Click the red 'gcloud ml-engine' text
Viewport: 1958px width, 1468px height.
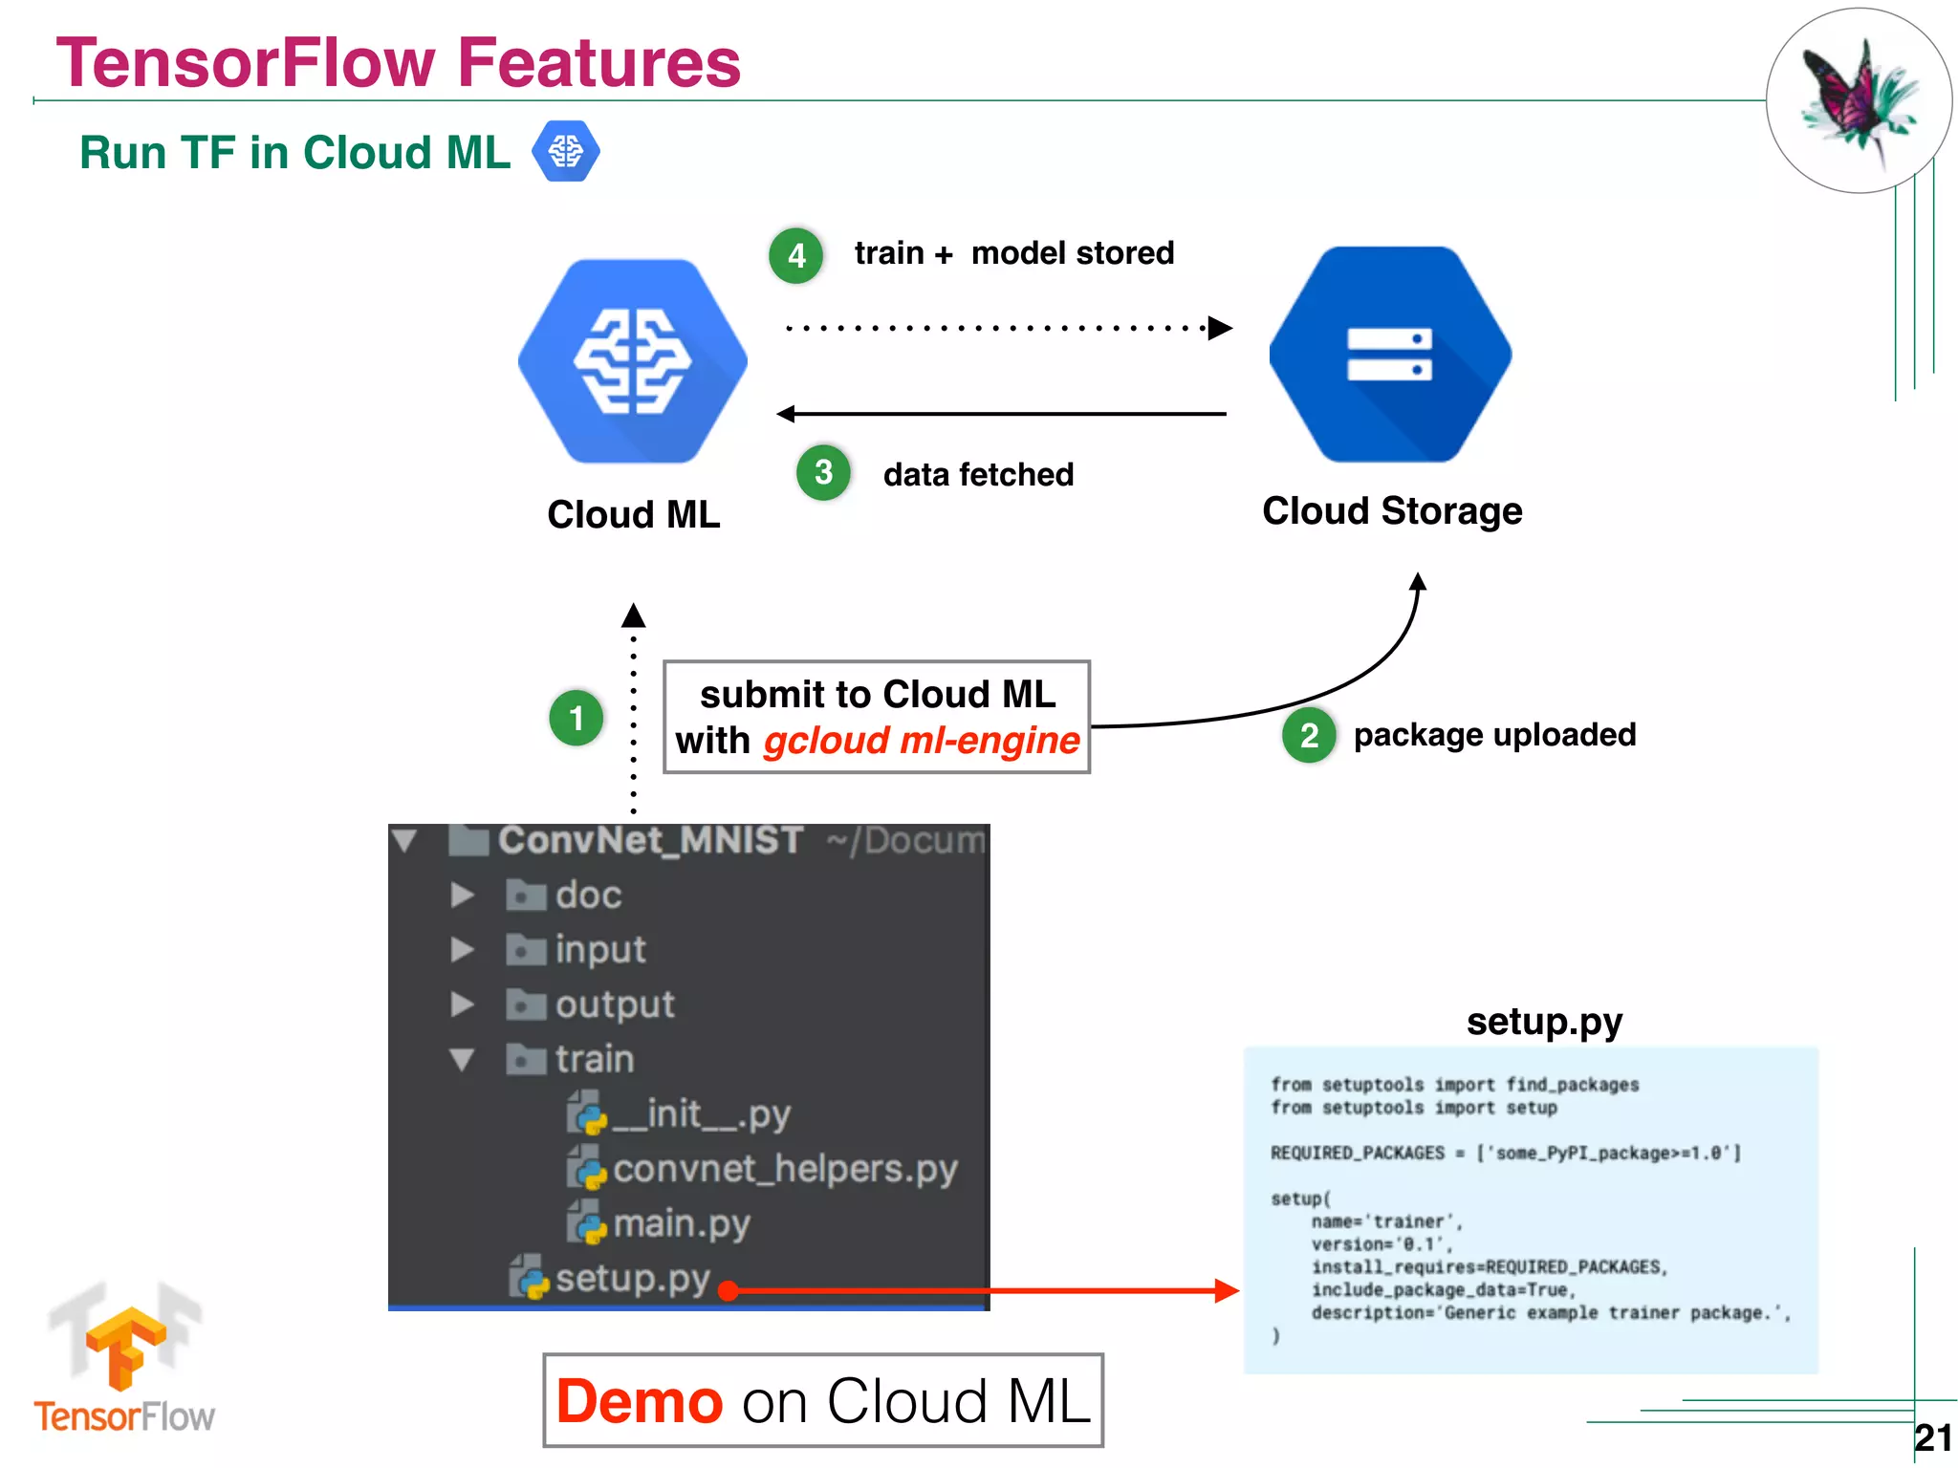922,741
